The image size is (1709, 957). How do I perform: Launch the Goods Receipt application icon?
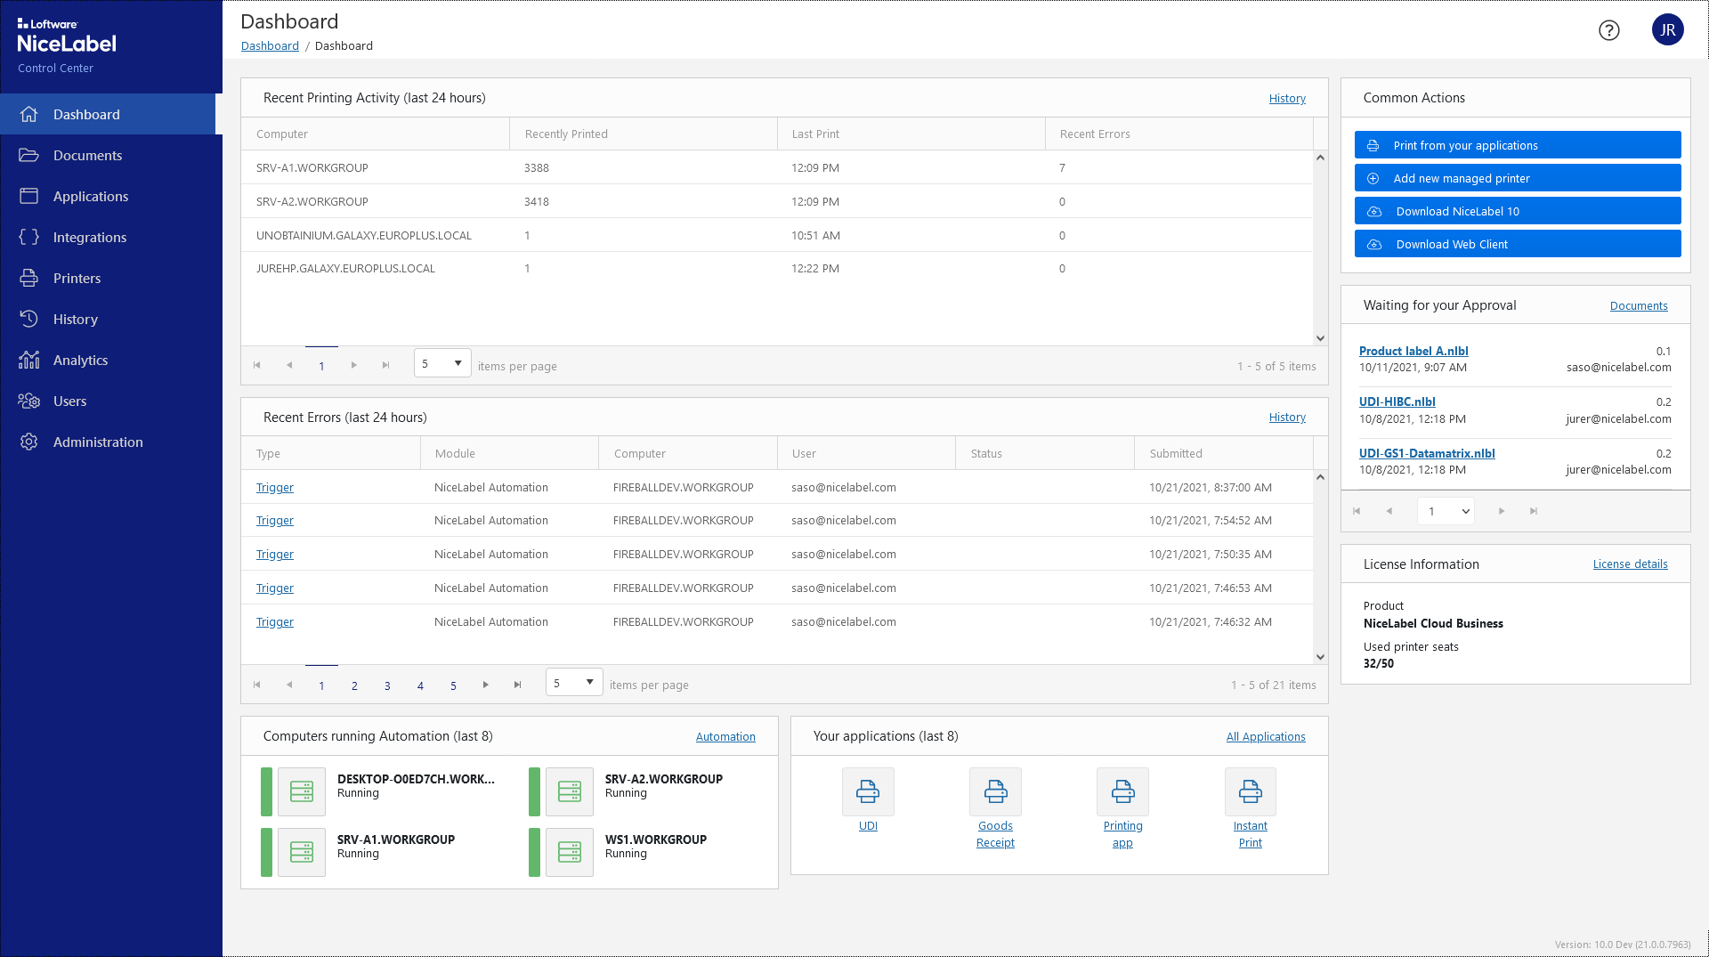pos(995,791)
